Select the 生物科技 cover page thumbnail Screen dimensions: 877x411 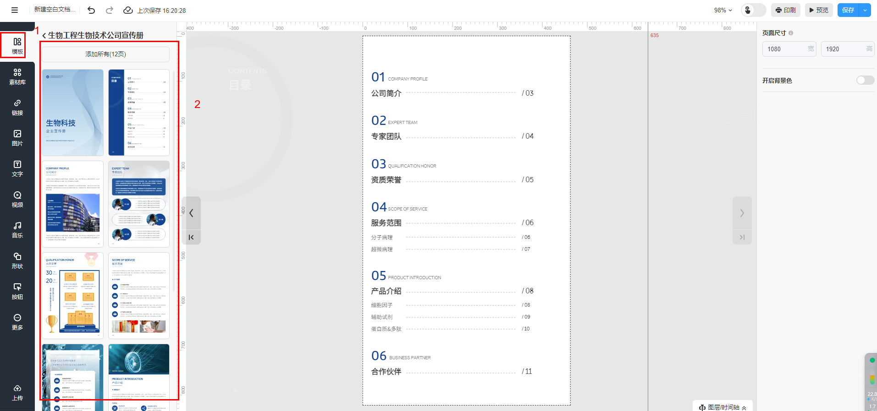pos(73,113)
